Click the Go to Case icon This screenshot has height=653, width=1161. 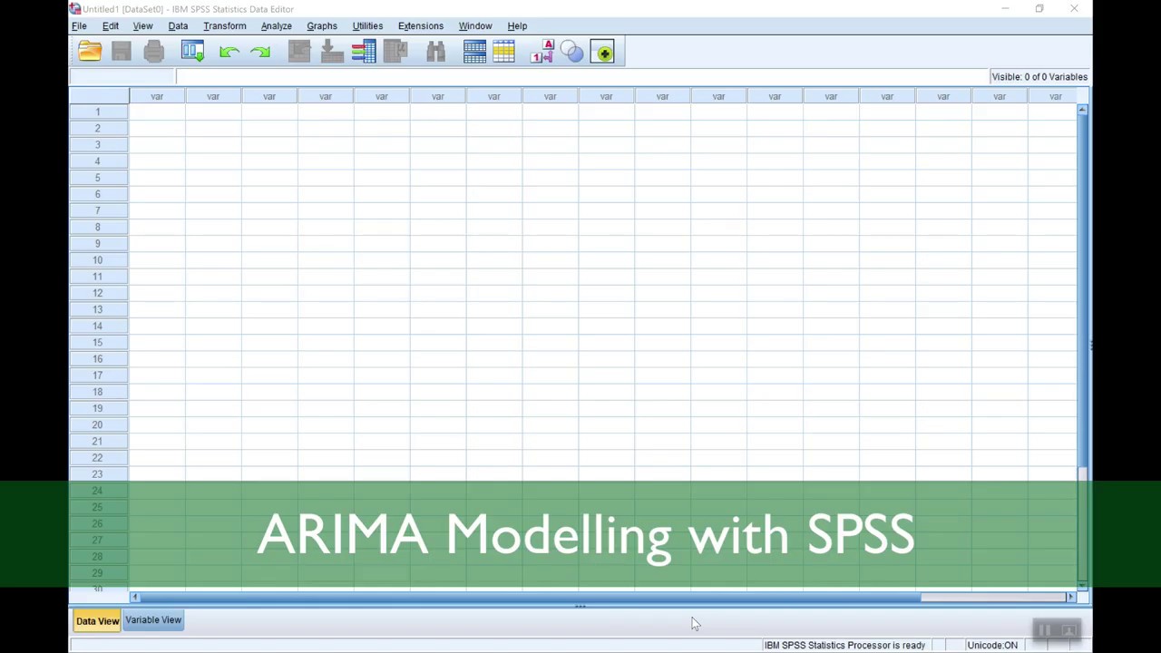tap(299, 53)
